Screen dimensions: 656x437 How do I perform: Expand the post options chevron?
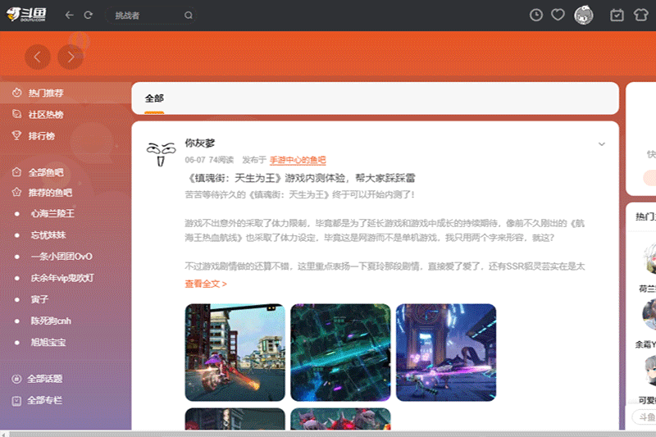(x=602, y=144)
